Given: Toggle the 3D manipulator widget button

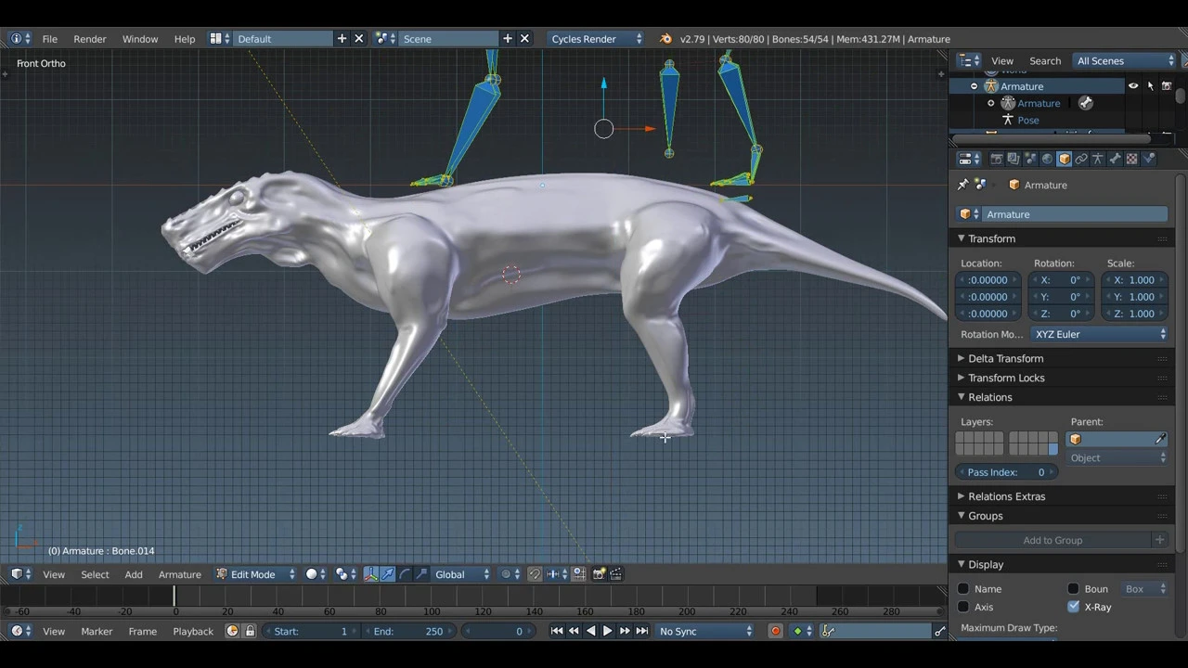Looking at the screenshot, I should click(x=370, y=574).
